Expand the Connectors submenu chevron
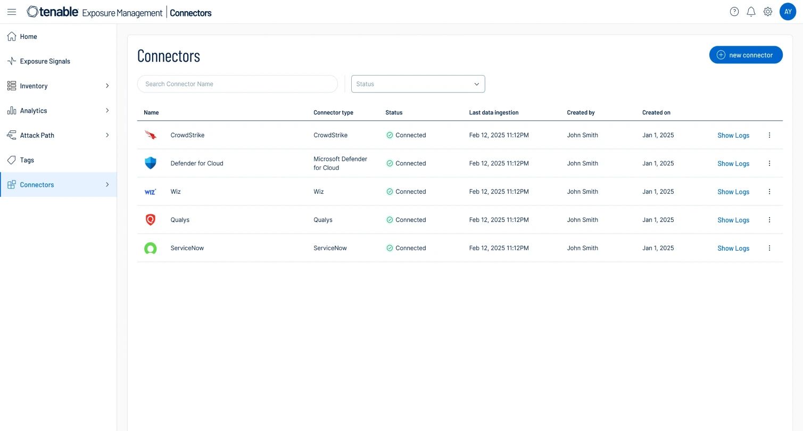Viewport: 803px width, 431px height. coord(107,185)
